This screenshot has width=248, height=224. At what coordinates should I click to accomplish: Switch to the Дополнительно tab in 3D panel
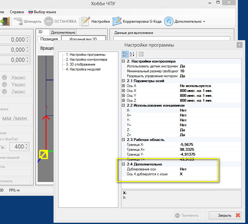(x=63, y=32)
